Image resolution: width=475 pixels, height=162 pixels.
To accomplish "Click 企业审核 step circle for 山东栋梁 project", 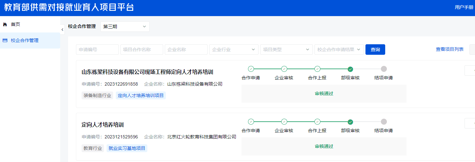I will (x=284, y=69).
